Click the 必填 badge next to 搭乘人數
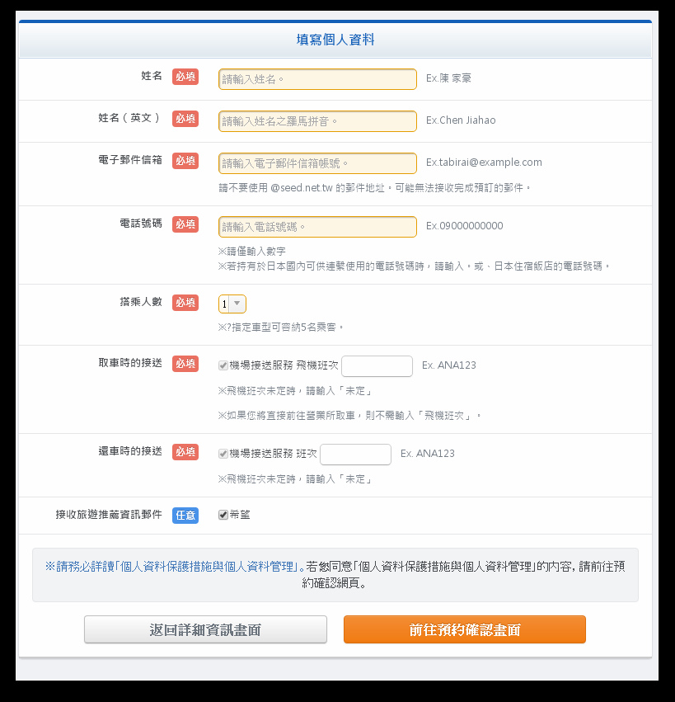Viewport: 675px width, 702px height. coord(185,303)
